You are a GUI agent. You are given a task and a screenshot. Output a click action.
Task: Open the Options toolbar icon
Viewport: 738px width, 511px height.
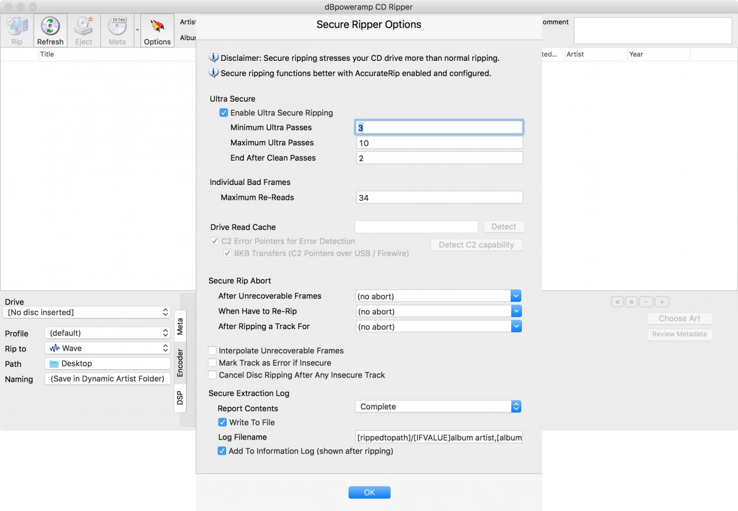point(157,31)
